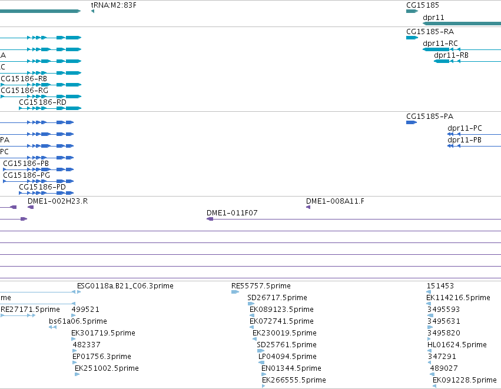This screenshot has width=501, height=389.
Task: Click the CG15186-RD transcript label
Action: click(x=42, y=102)
